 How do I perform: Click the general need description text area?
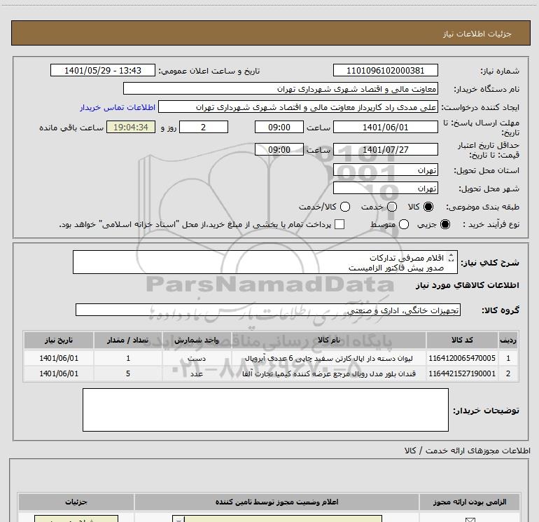(265, 262)
